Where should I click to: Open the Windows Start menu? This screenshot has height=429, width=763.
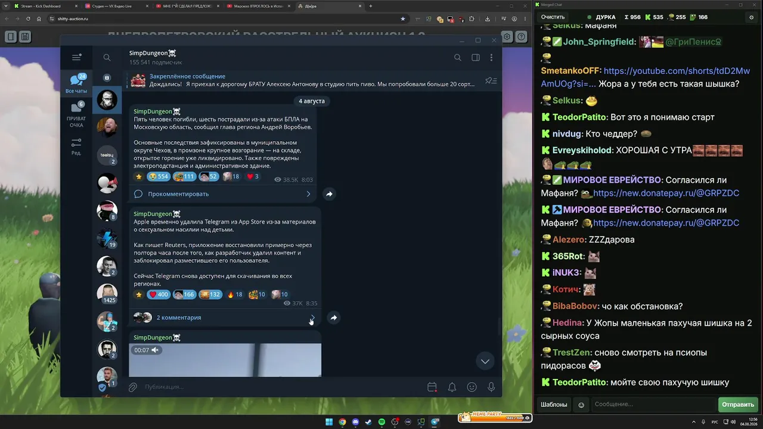329,422
